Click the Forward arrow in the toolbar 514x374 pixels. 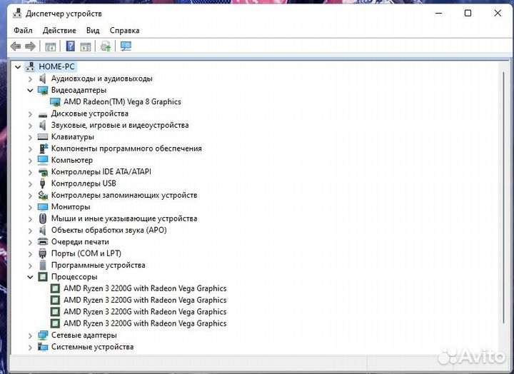pos(30,46)
